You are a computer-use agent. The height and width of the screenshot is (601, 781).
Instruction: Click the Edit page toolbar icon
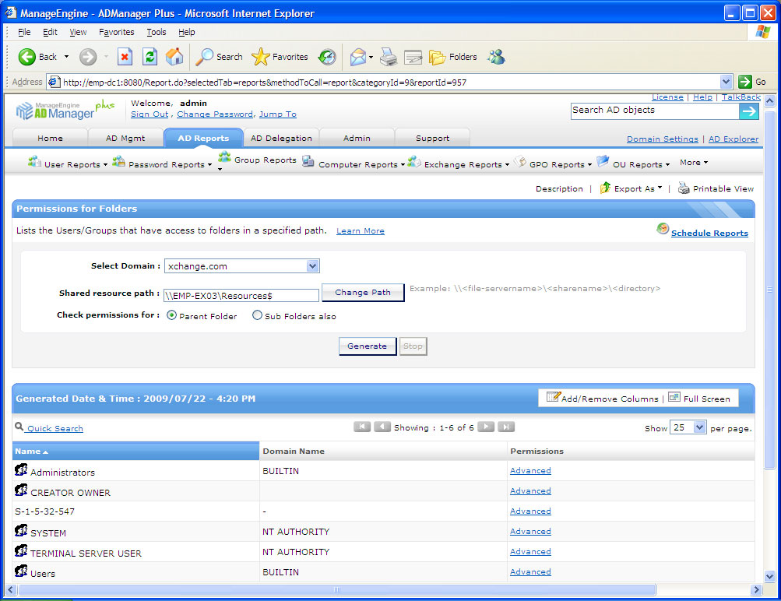pos(413,58)
